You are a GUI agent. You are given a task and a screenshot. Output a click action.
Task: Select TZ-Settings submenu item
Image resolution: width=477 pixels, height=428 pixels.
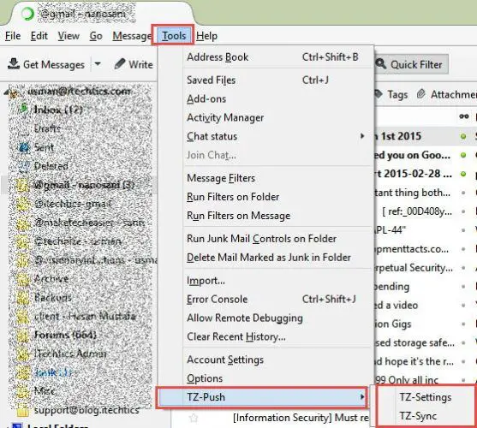pos(426,397)
